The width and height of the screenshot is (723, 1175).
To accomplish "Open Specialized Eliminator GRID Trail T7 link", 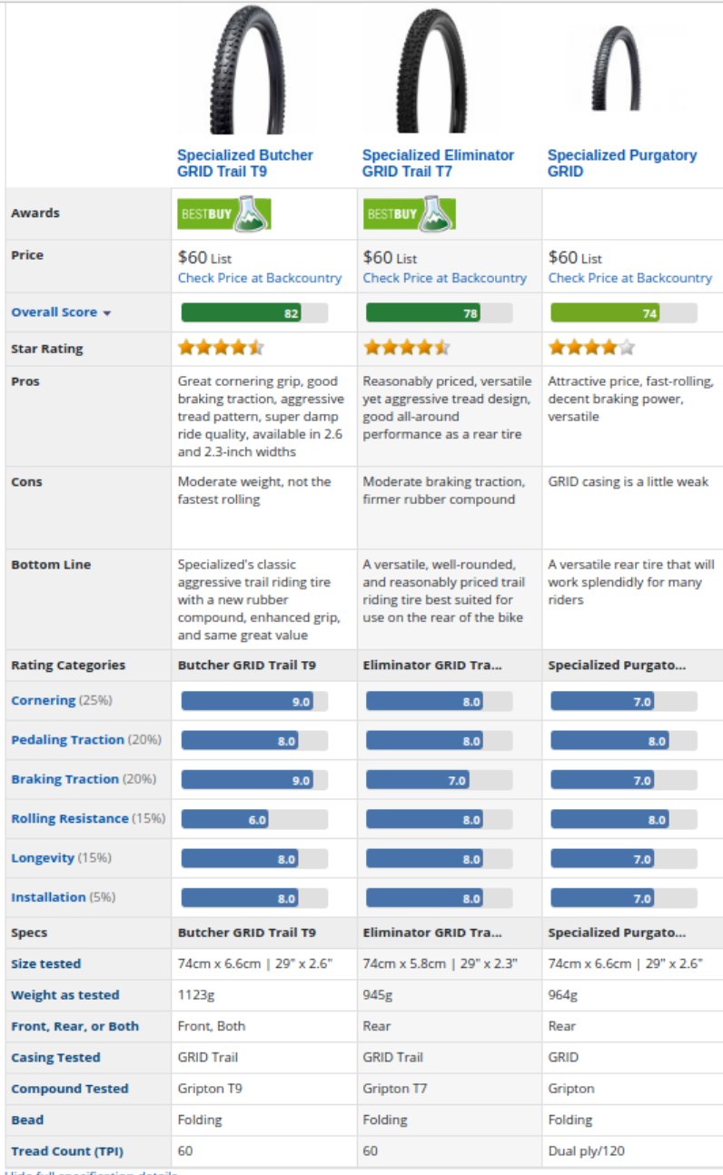I will [438, 163].
